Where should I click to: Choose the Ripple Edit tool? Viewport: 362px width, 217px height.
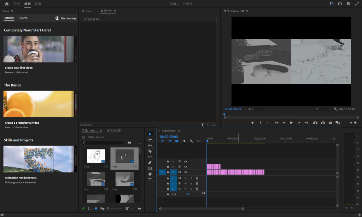pyautogui.click(x=150, y=145)
